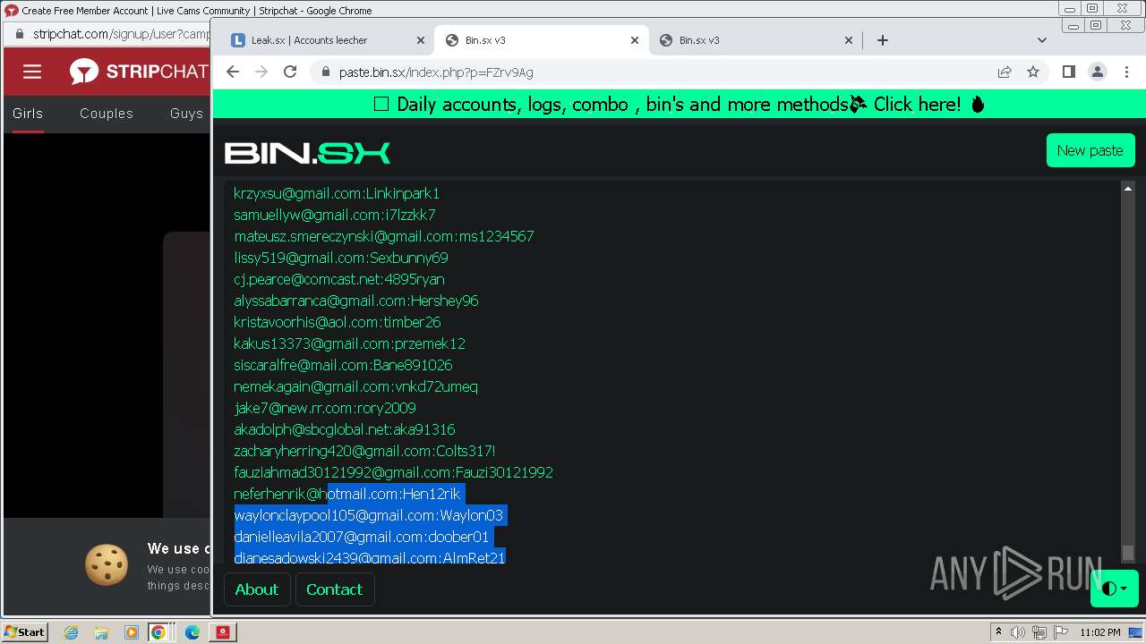Open the About link
The height and width of the screenshot is (644, 1146).
click(x=257, y=589)
